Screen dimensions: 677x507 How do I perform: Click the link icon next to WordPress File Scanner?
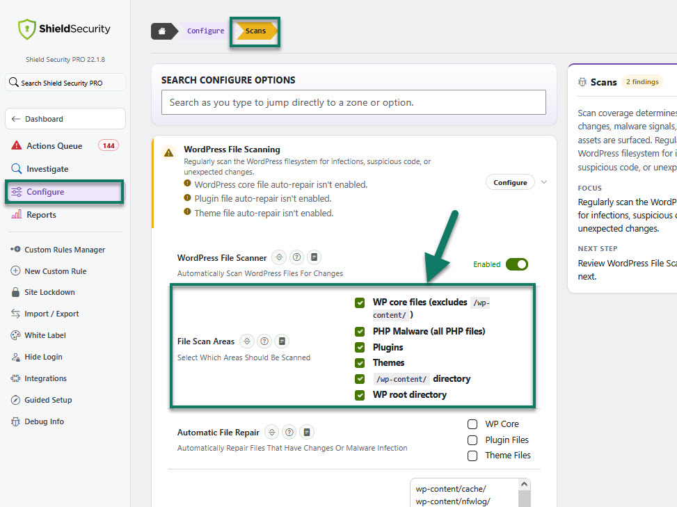point(279,257)
